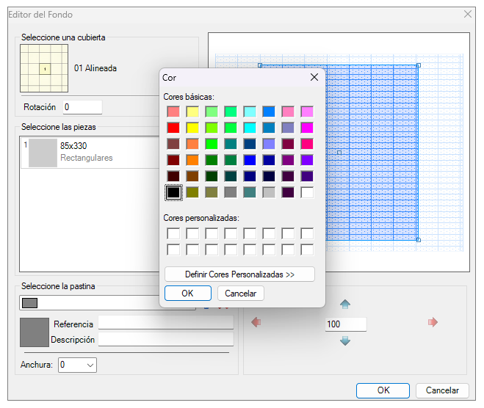Open the Anchura dropdown
484x408 pixels.
coord(77,365)
